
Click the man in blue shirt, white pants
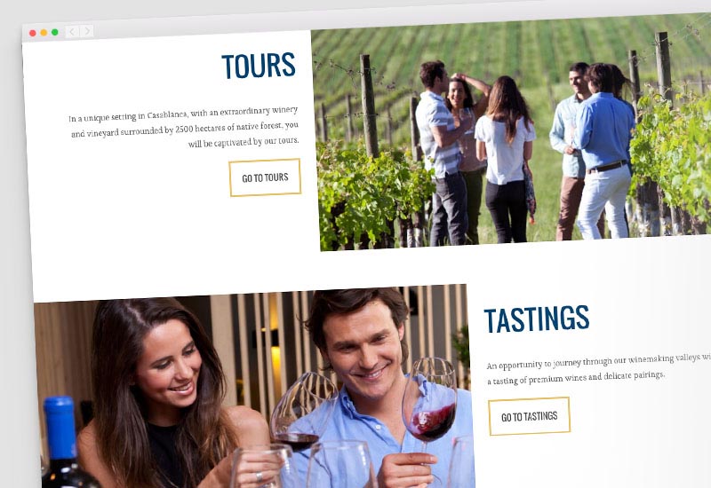coord(603,152)
